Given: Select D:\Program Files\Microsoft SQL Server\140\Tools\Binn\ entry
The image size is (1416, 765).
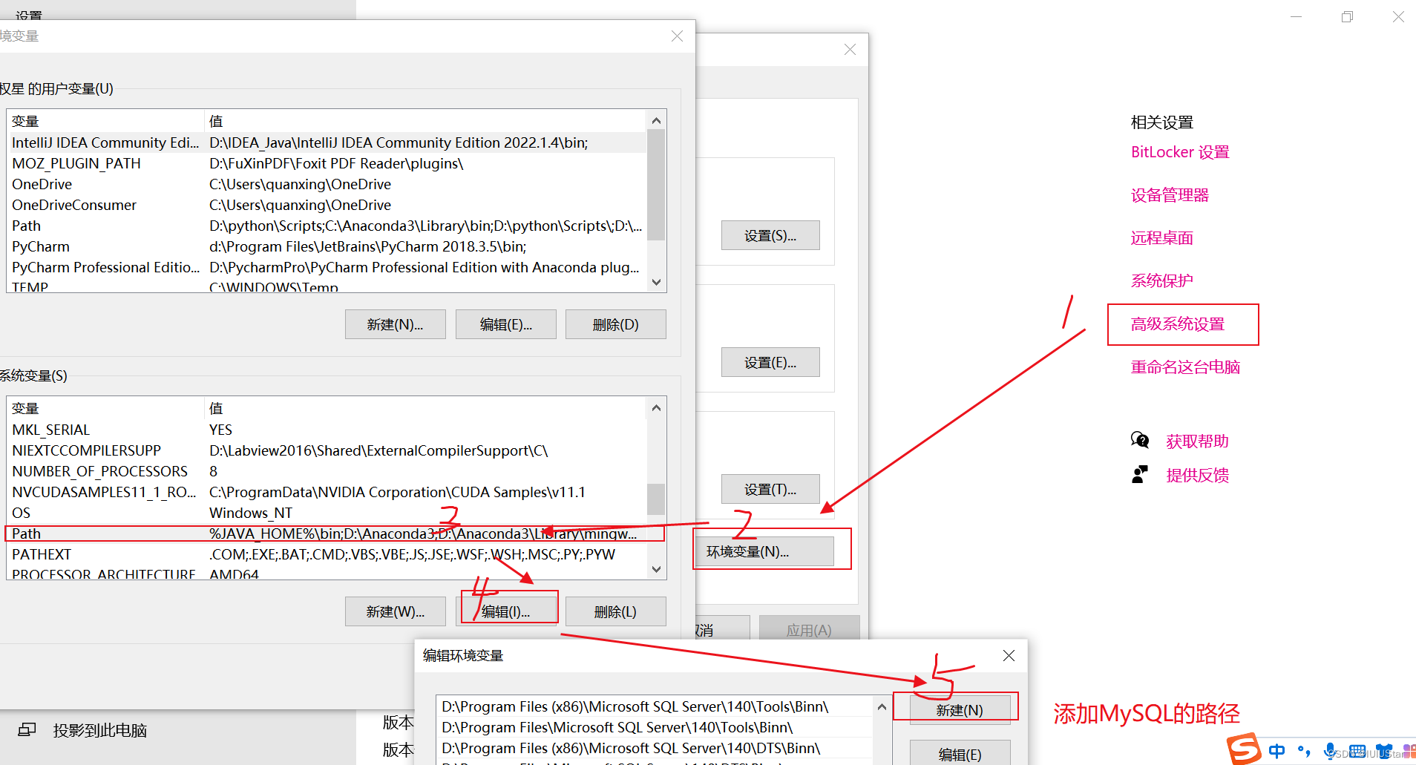Looking at the screenshot, I should point(655,727).
